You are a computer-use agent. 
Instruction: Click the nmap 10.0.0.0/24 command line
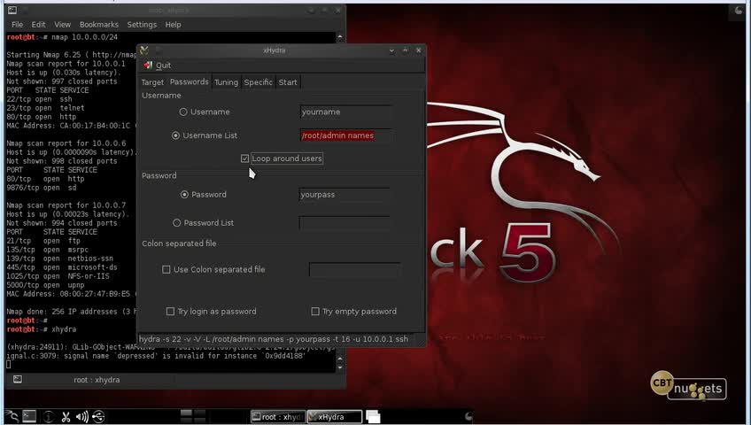tap(84, 37)
